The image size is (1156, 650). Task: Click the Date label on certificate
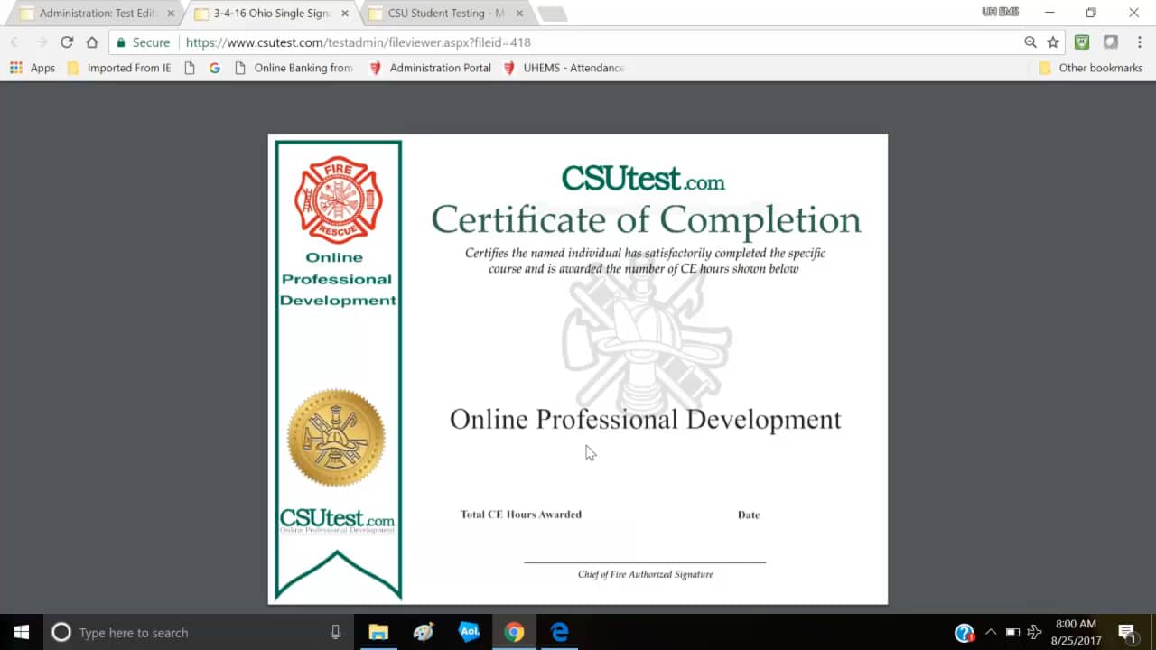[749, 515]
